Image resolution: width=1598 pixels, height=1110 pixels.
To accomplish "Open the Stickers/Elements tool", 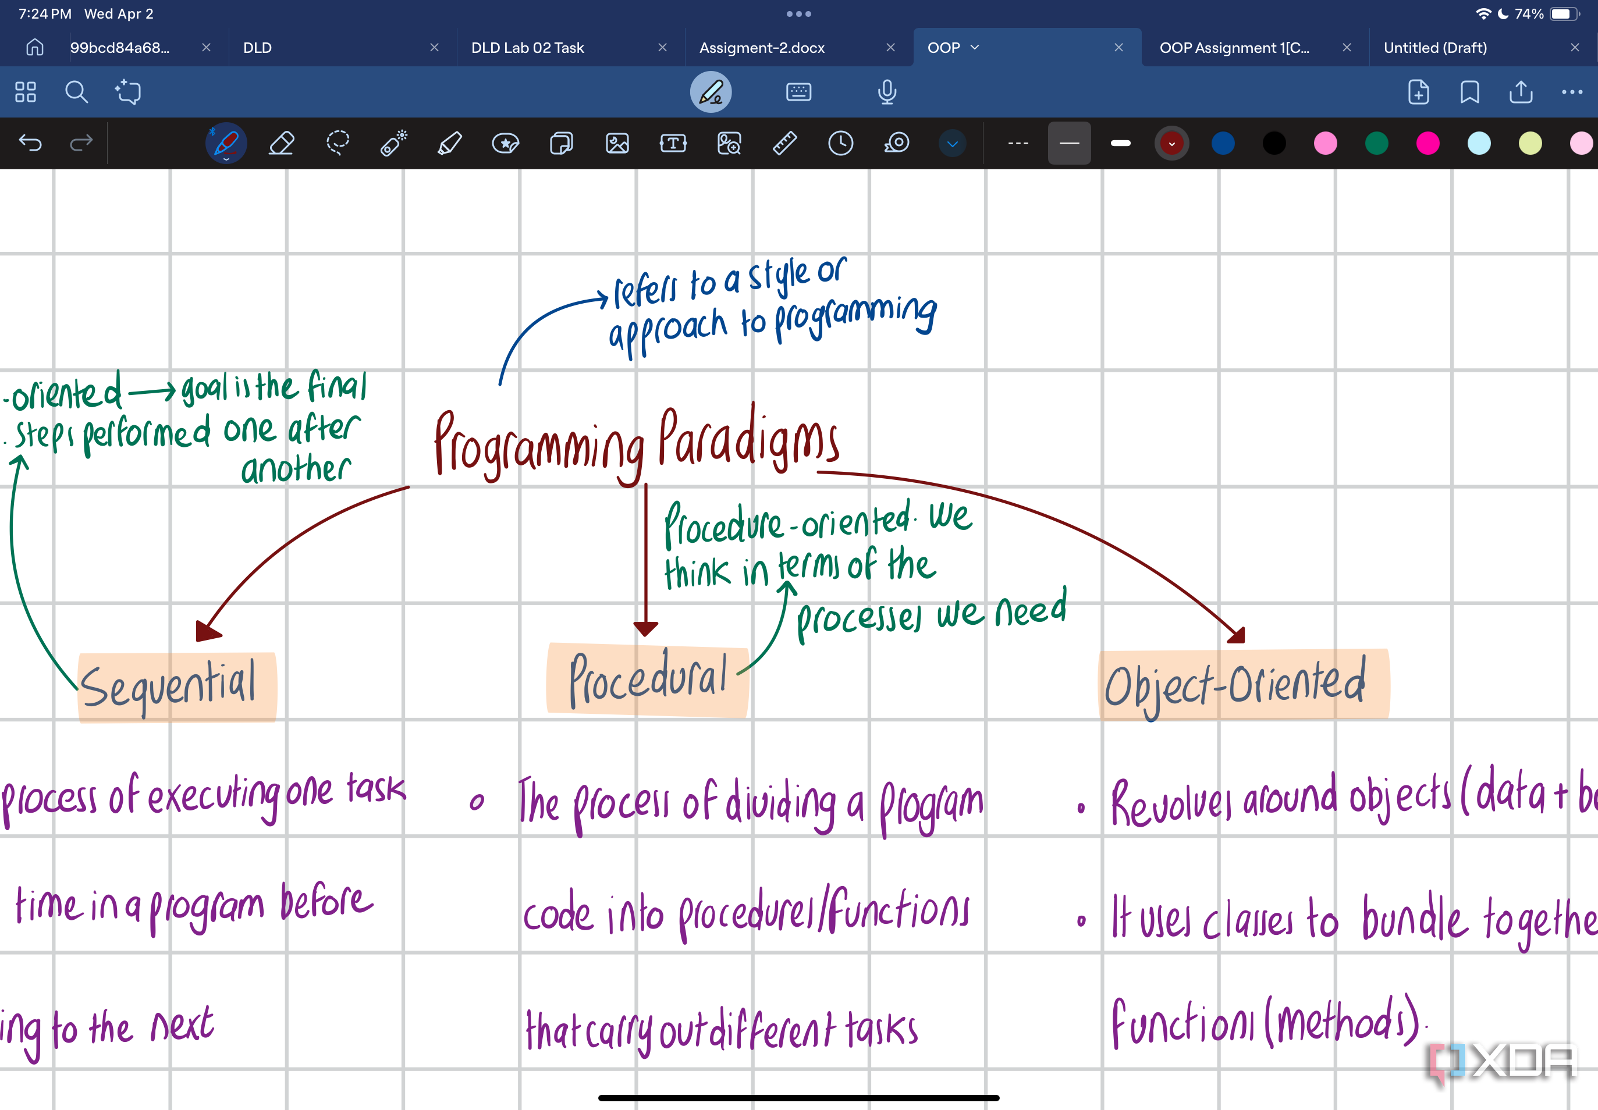I will (x=505, y=143).
